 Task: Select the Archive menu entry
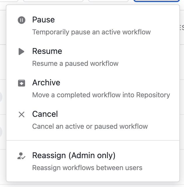click(x=93, y=89)
